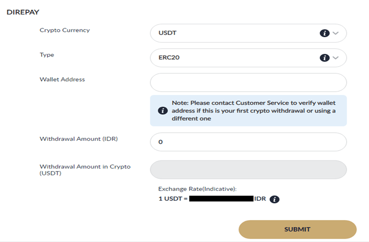Viewport: 369px width, 242px height.
Task: Click the Type field label
Action: coord(47,55)
